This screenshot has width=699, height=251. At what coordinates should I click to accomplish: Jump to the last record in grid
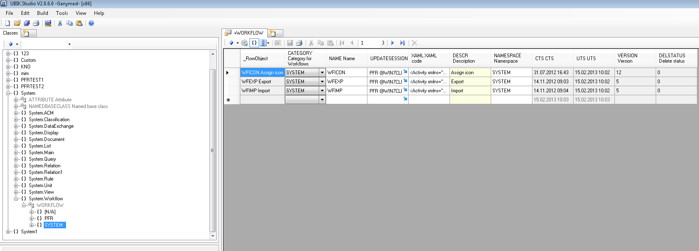[402, 43]
